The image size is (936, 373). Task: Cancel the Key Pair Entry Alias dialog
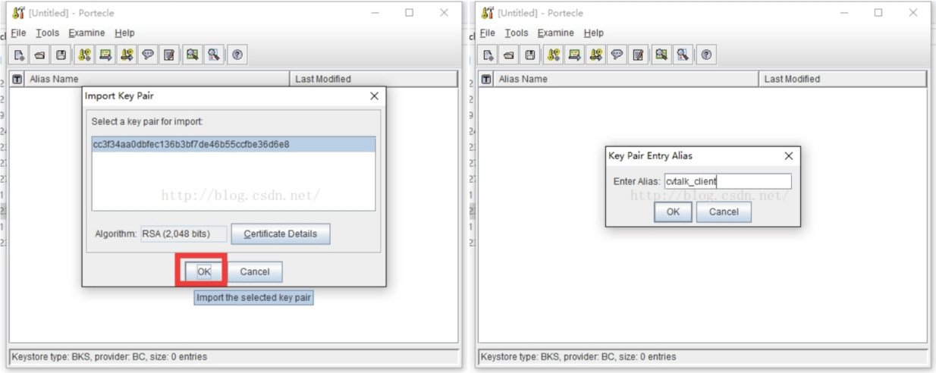pos(724,212)
